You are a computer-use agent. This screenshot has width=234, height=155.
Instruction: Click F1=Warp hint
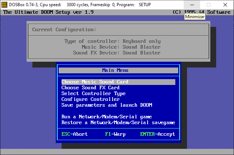tap(115, 134)
